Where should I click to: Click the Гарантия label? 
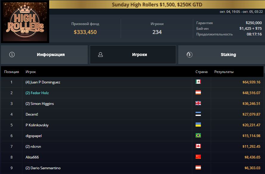coord(204,23)
